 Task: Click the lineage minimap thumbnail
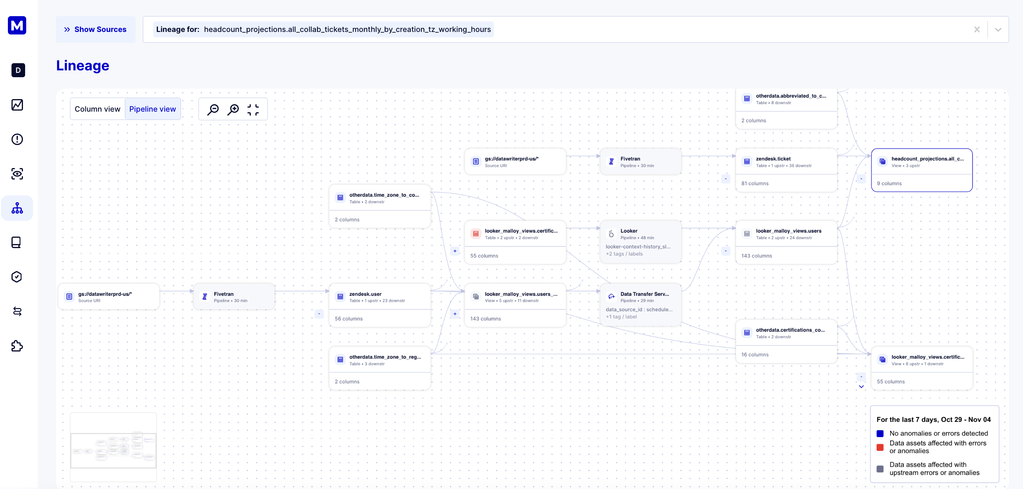113,451
